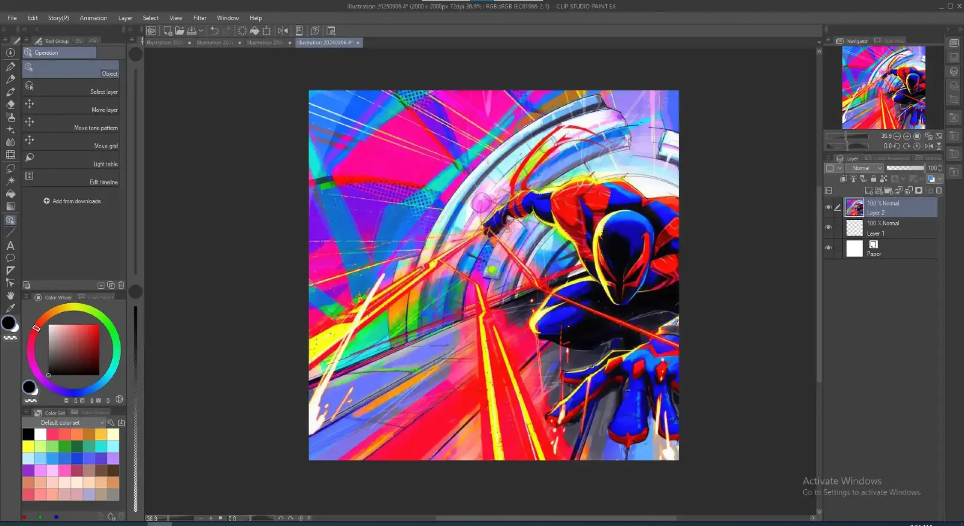The image size is (964, 526).
Task: Click the Clip Studio launcher icon
Action: 151,30
